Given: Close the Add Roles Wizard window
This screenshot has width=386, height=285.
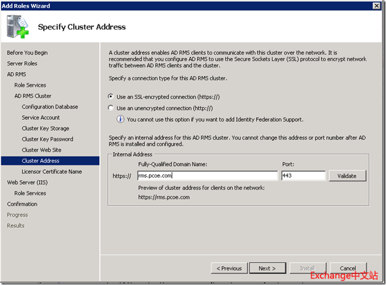Looking at the screenshot, I should tap(376, 5).
